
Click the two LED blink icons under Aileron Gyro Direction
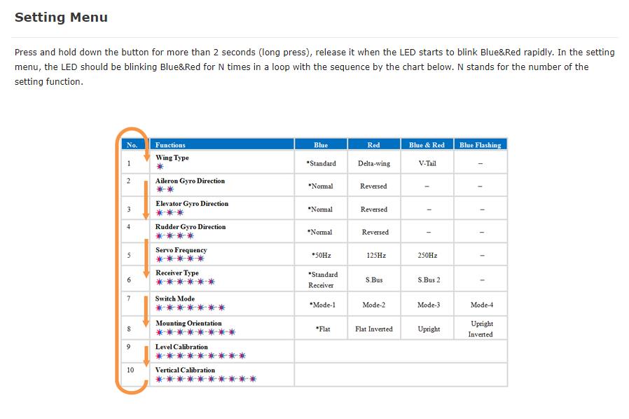[165, 189]
